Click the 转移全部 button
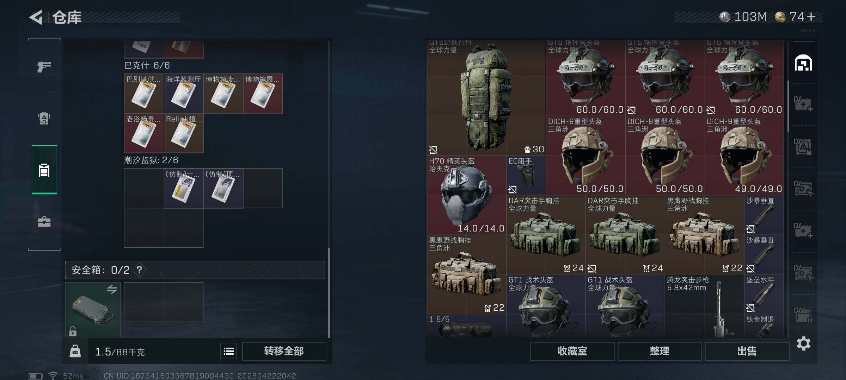The width and height of the screenshot is (846, 380). click(284, 351)
